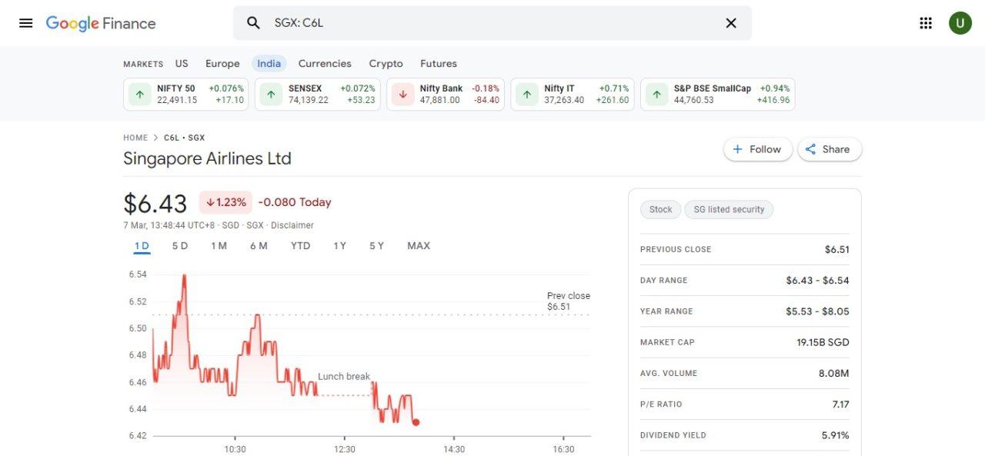985x456 pixels.
Task: Open the Google apps grid
Action: [x=926, y=23]
